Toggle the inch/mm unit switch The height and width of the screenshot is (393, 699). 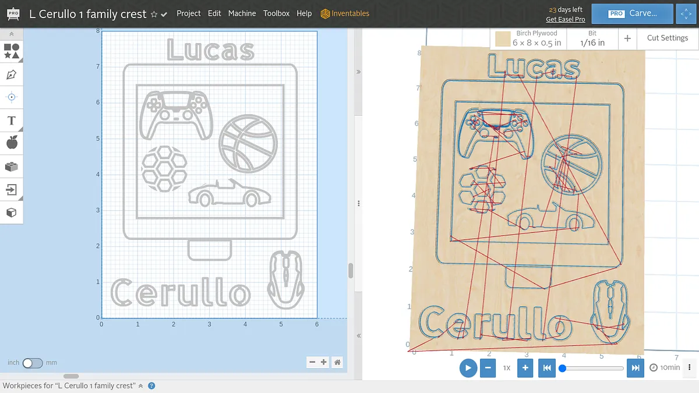(x=33, y=363)
